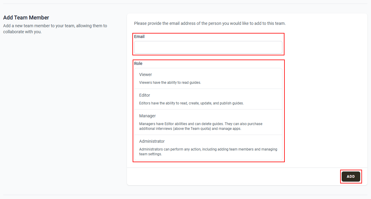This screenshot has width=371, height=199.
Task: Click the Email field label
Action: [x=139, y=37]
